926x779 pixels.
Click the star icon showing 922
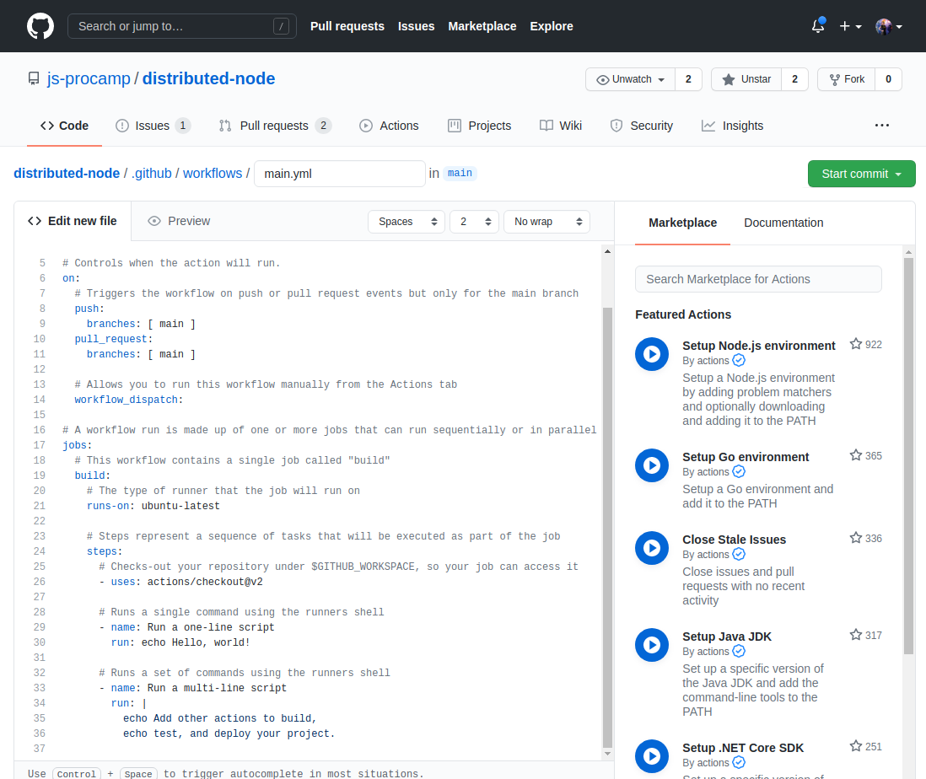(856, 344)
